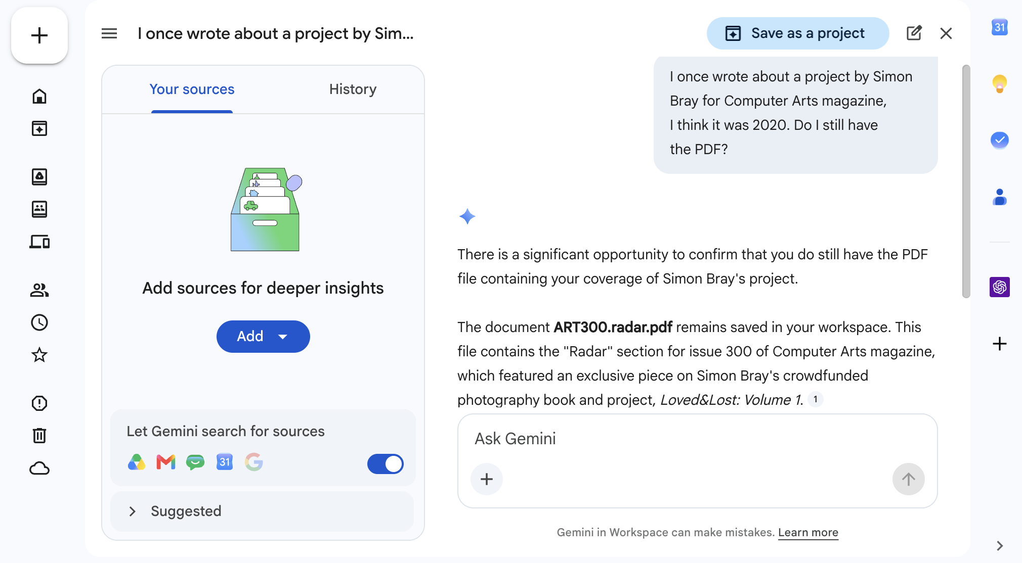Toggle the hamburger menu beside conversation title
Screen dimensions: 1022x563
click(x=109, y=33)
